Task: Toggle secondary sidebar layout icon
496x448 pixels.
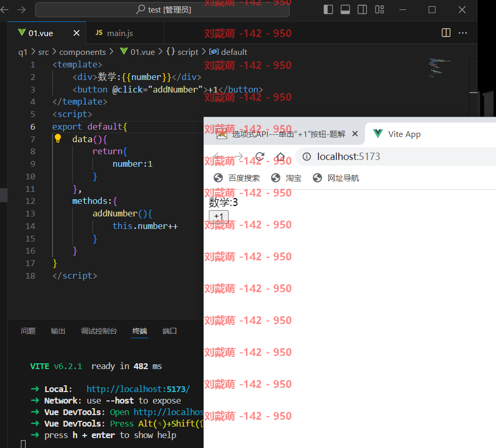Action: [362, 9]
